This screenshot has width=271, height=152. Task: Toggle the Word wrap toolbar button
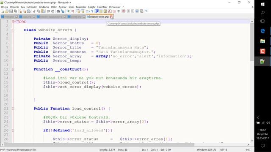pos(88,11)
